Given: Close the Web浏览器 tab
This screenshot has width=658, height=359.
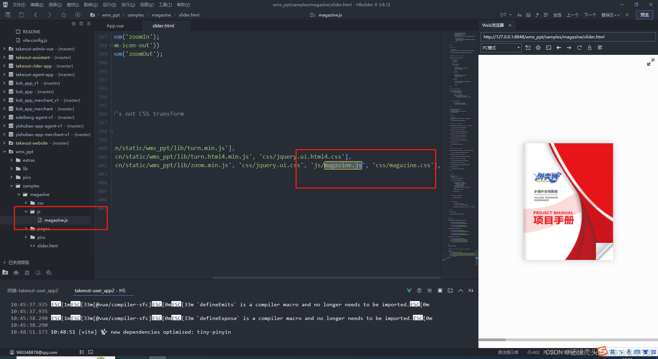Looking at the screenshot, I should coord(510,25).
